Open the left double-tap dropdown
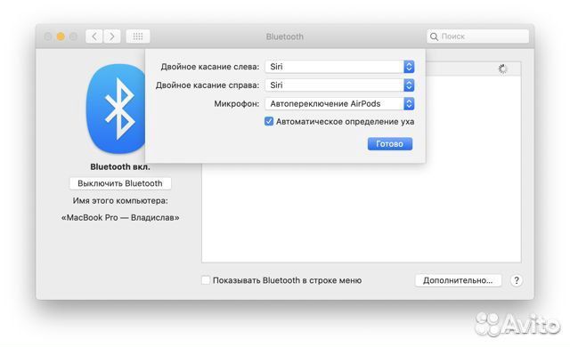Screen dimensions: 570x347 (339, 67)
